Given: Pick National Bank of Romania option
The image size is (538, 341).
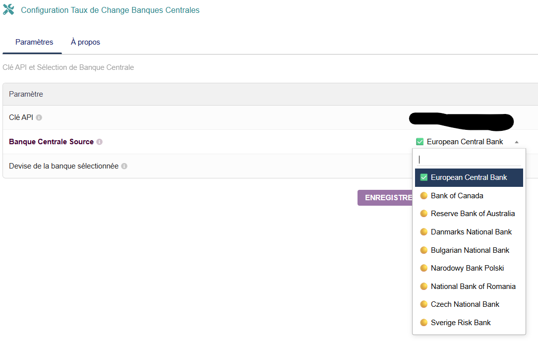Looking at the screenshot, I should (x=473, y=286).
